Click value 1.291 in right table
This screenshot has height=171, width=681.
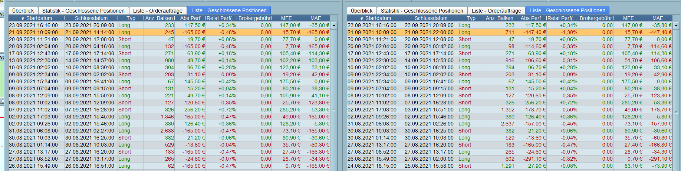point(508,166)
